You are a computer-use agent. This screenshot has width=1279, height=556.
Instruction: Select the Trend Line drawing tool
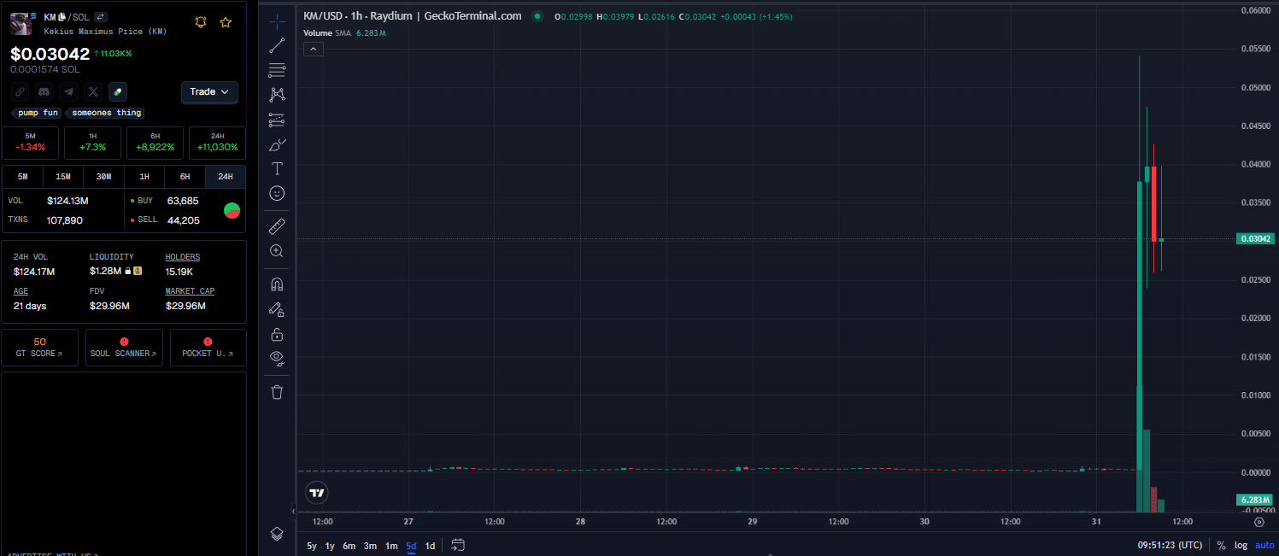coord(276,45)
